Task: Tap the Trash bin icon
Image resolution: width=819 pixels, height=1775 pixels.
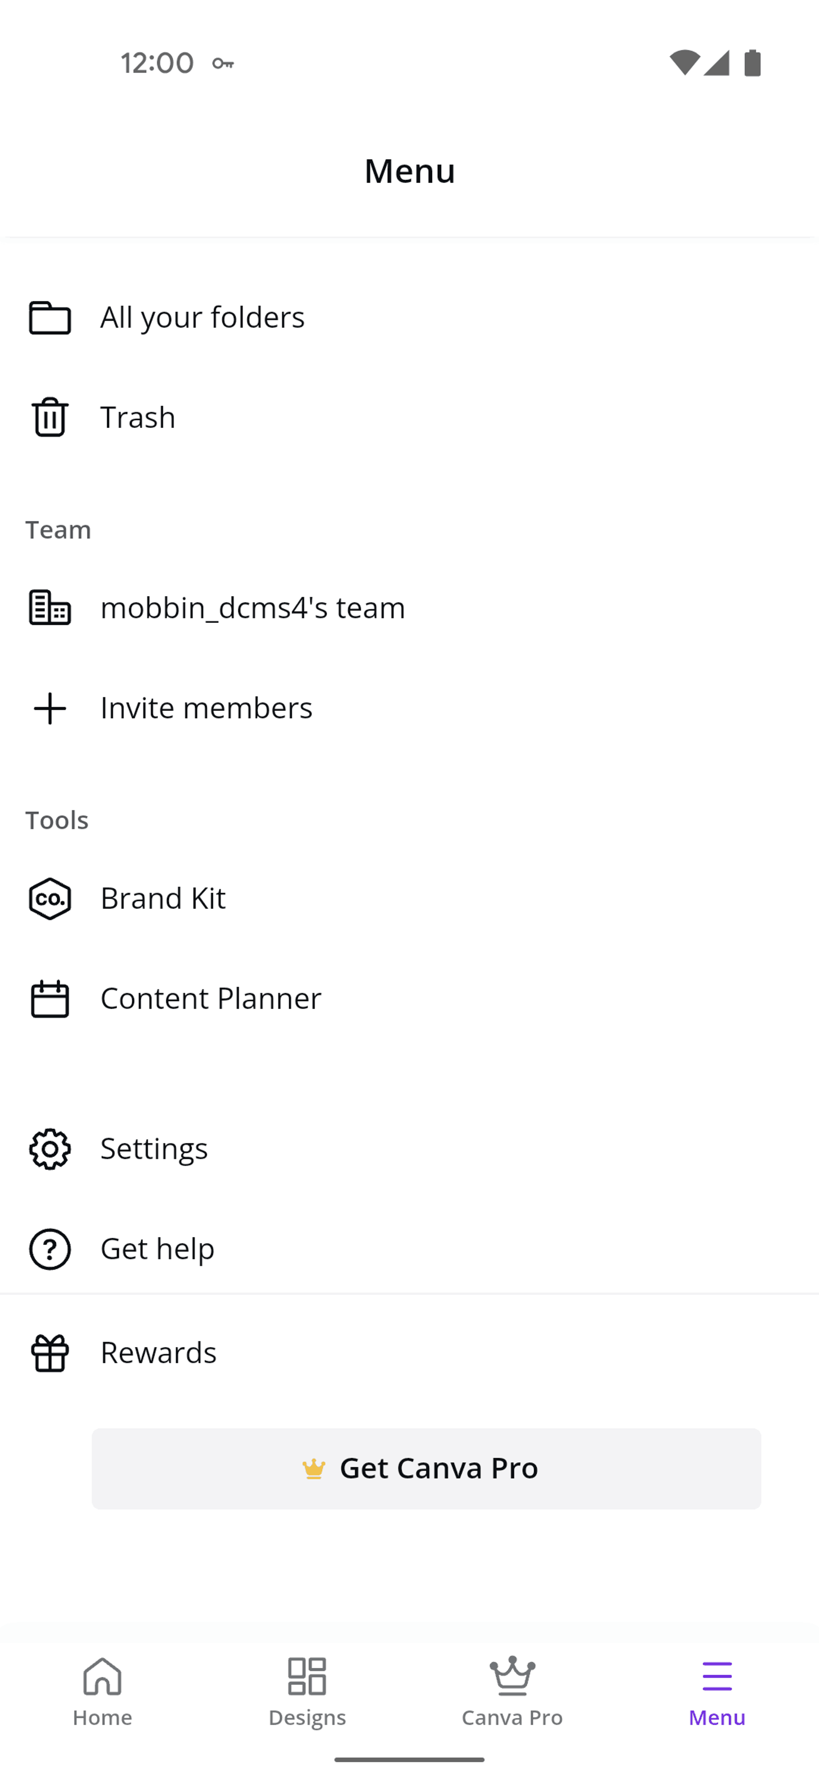Action: pos(49,417)
